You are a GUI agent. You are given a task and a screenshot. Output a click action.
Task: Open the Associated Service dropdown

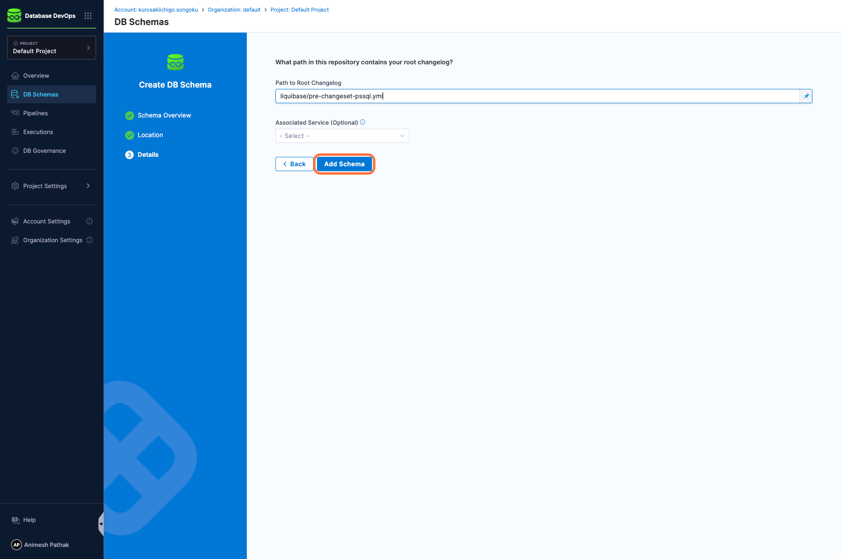pos(342,136)
